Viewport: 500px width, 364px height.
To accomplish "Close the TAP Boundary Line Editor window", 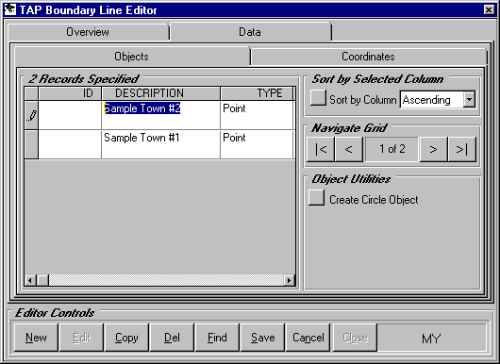I will [x=489, y=9].
